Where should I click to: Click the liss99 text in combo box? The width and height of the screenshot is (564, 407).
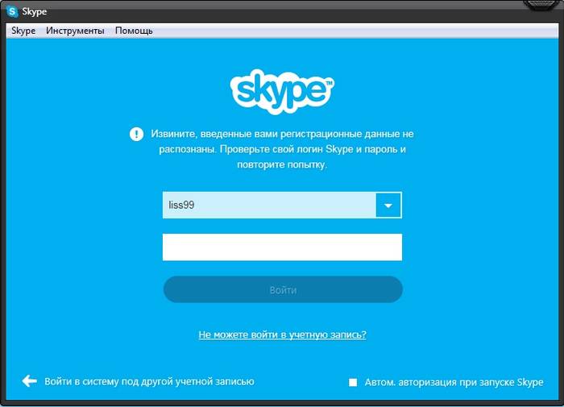tap(181, 206)
